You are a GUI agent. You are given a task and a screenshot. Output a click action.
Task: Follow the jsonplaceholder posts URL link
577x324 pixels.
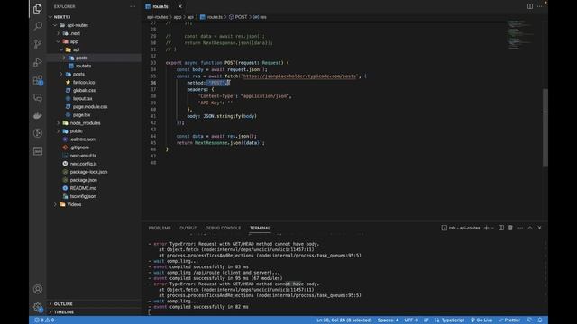point(300,76)
